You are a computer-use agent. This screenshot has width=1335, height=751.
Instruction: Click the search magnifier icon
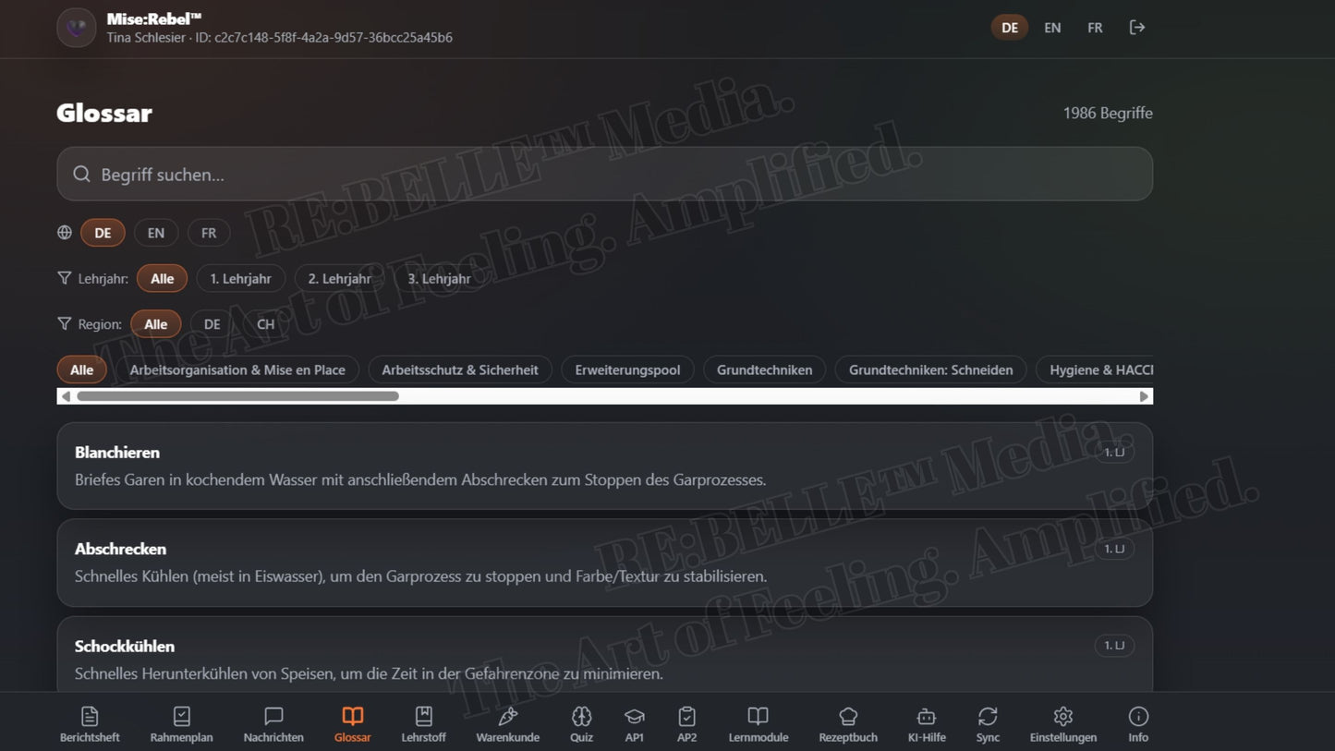pyautogui.click(x=82, y=175)
